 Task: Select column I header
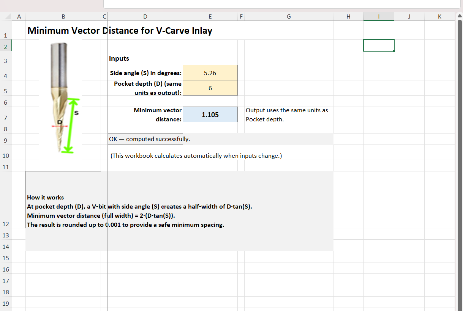click(379, 16)
